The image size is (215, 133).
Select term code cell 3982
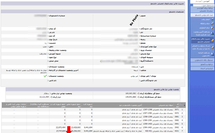coord(177,120)
